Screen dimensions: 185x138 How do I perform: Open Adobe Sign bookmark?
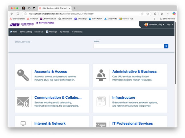(x=81, y=19)
